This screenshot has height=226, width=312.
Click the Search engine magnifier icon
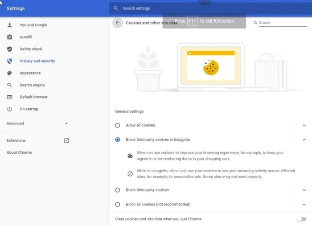click(x=10, y=85)
